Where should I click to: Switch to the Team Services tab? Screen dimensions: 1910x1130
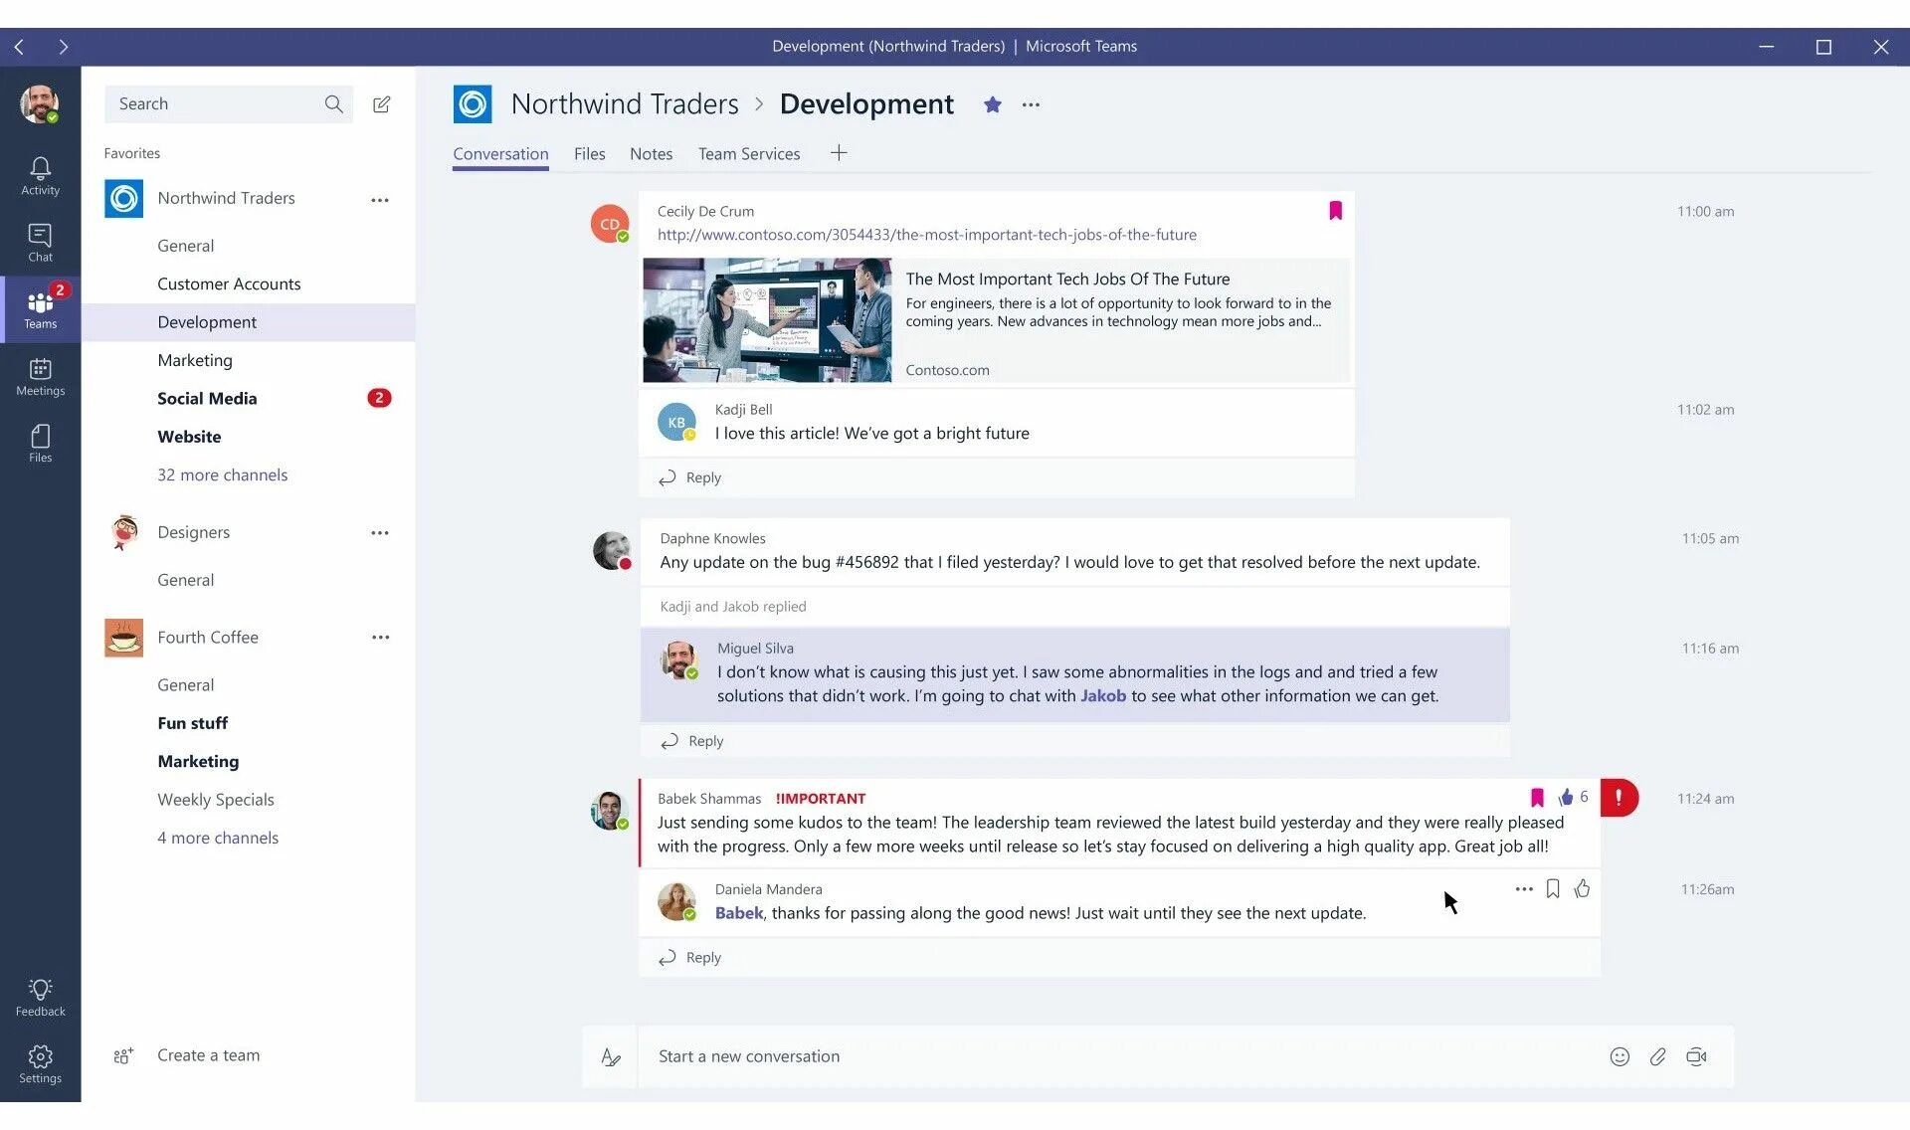(749, 153)
